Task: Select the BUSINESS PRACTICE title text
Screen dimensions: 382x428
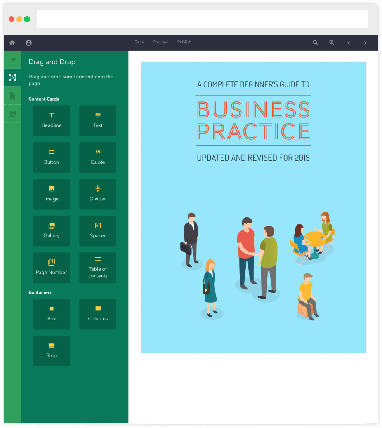Action: point(253,120)
